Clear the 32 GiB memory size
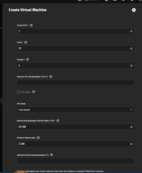This screenshot has height=173, width=142. click(131, 127)
